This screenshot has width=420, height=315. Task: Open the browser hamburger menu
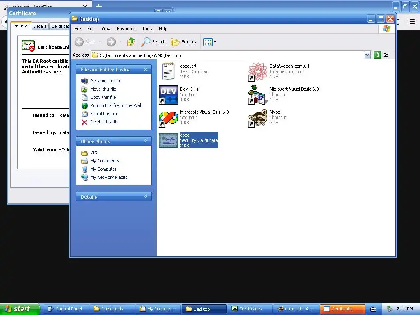pyautogui.click(x=412, y=22)
